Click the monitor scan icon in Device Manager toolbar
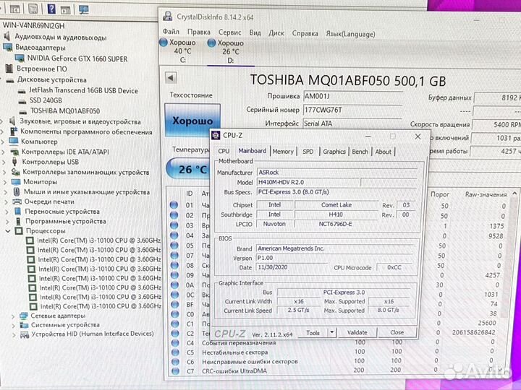Viewport: 521px width, 390px height. tap(84, 9)
